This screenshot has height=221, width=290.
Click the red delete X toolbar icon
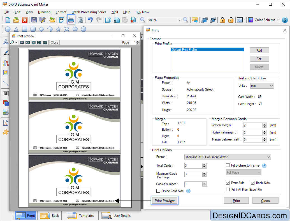click(x=25, y=20)
